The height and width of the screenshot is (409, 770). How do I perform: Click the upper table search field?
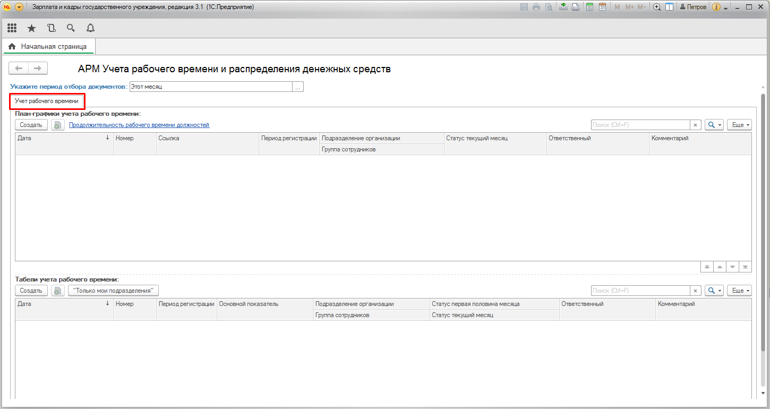[x=640, y=125]
